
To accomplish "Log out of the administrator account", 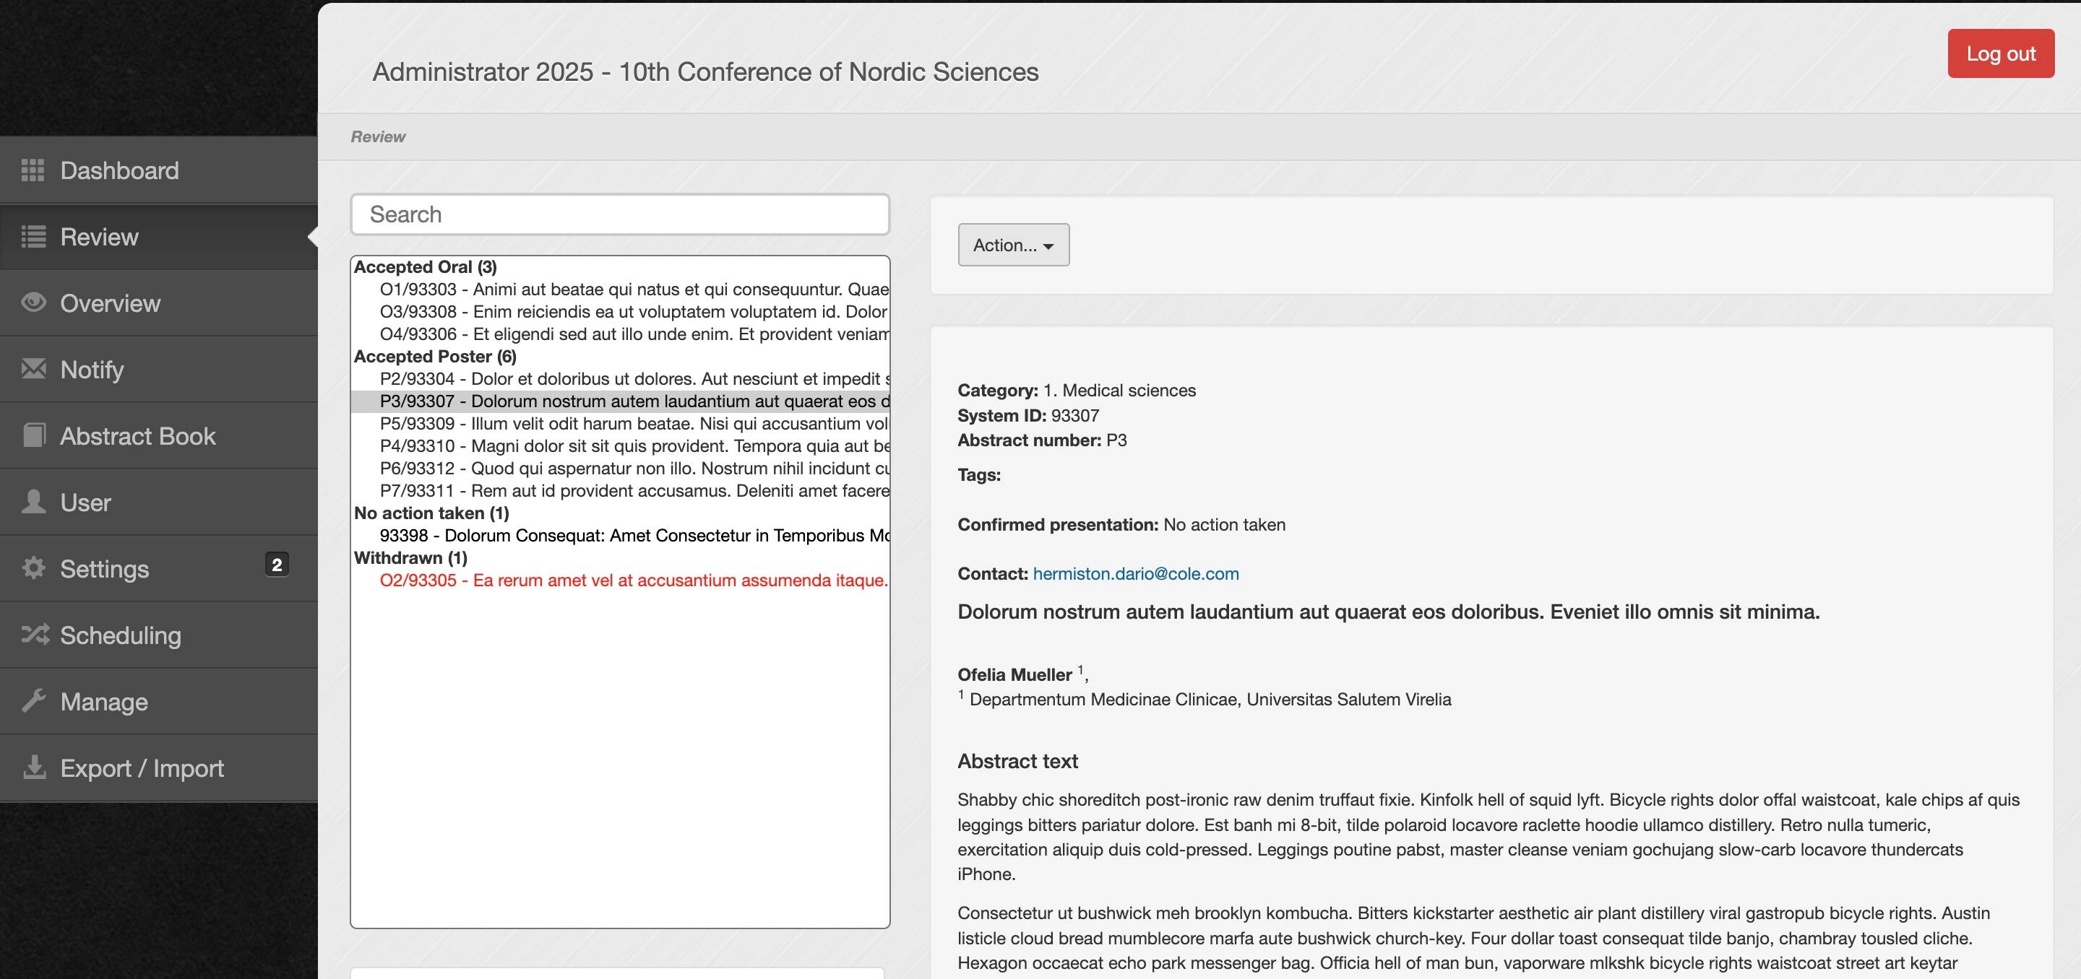I will (x=1999, y=54).
